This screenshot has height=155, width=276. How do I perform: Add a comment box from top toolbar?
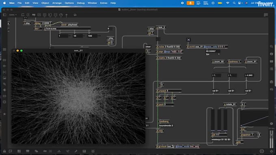(x=34, y=15)
